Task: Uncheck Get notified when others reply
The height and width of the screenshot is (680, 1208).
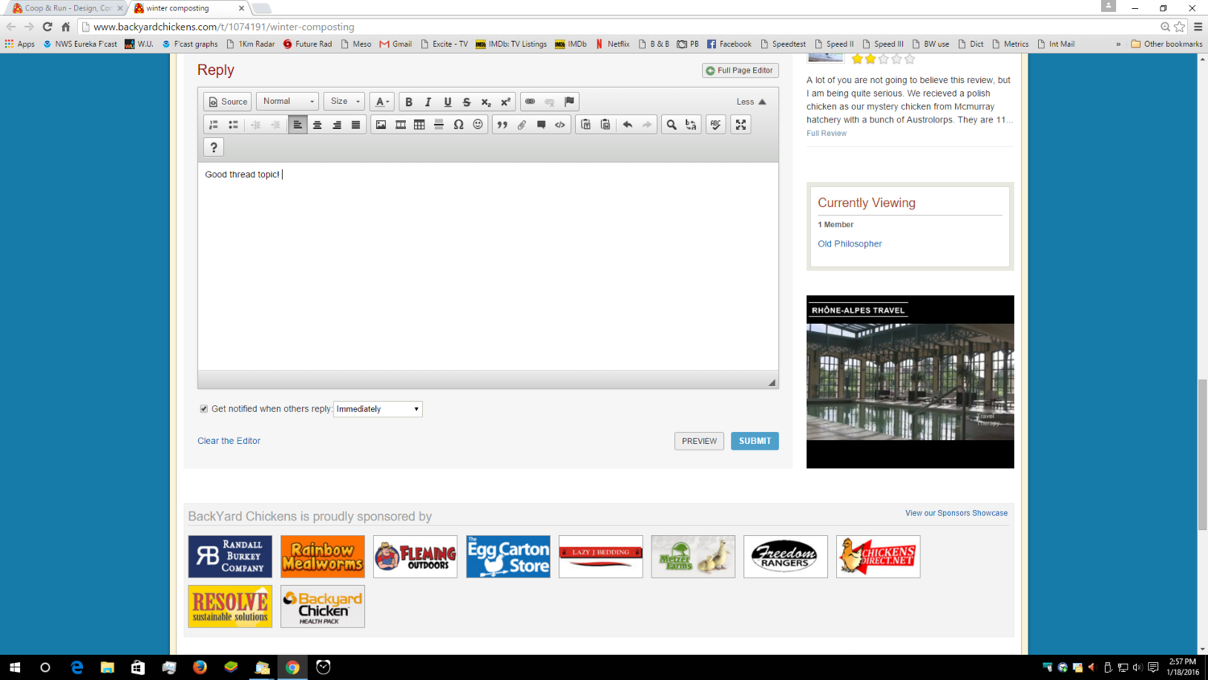Action: click(204, 409)
